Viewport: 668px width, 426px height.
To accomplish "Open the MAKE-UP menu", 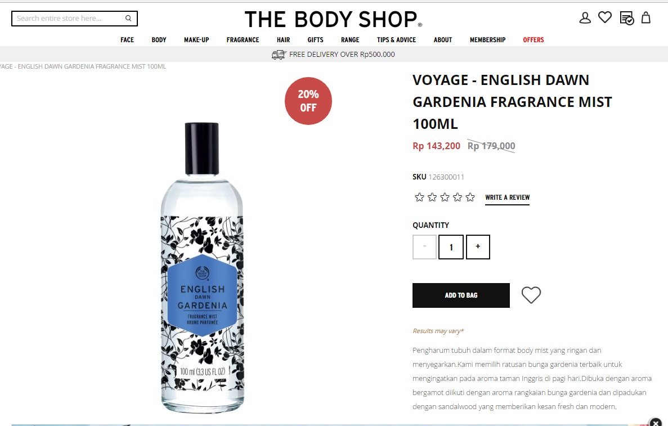I will pos(196,39).
